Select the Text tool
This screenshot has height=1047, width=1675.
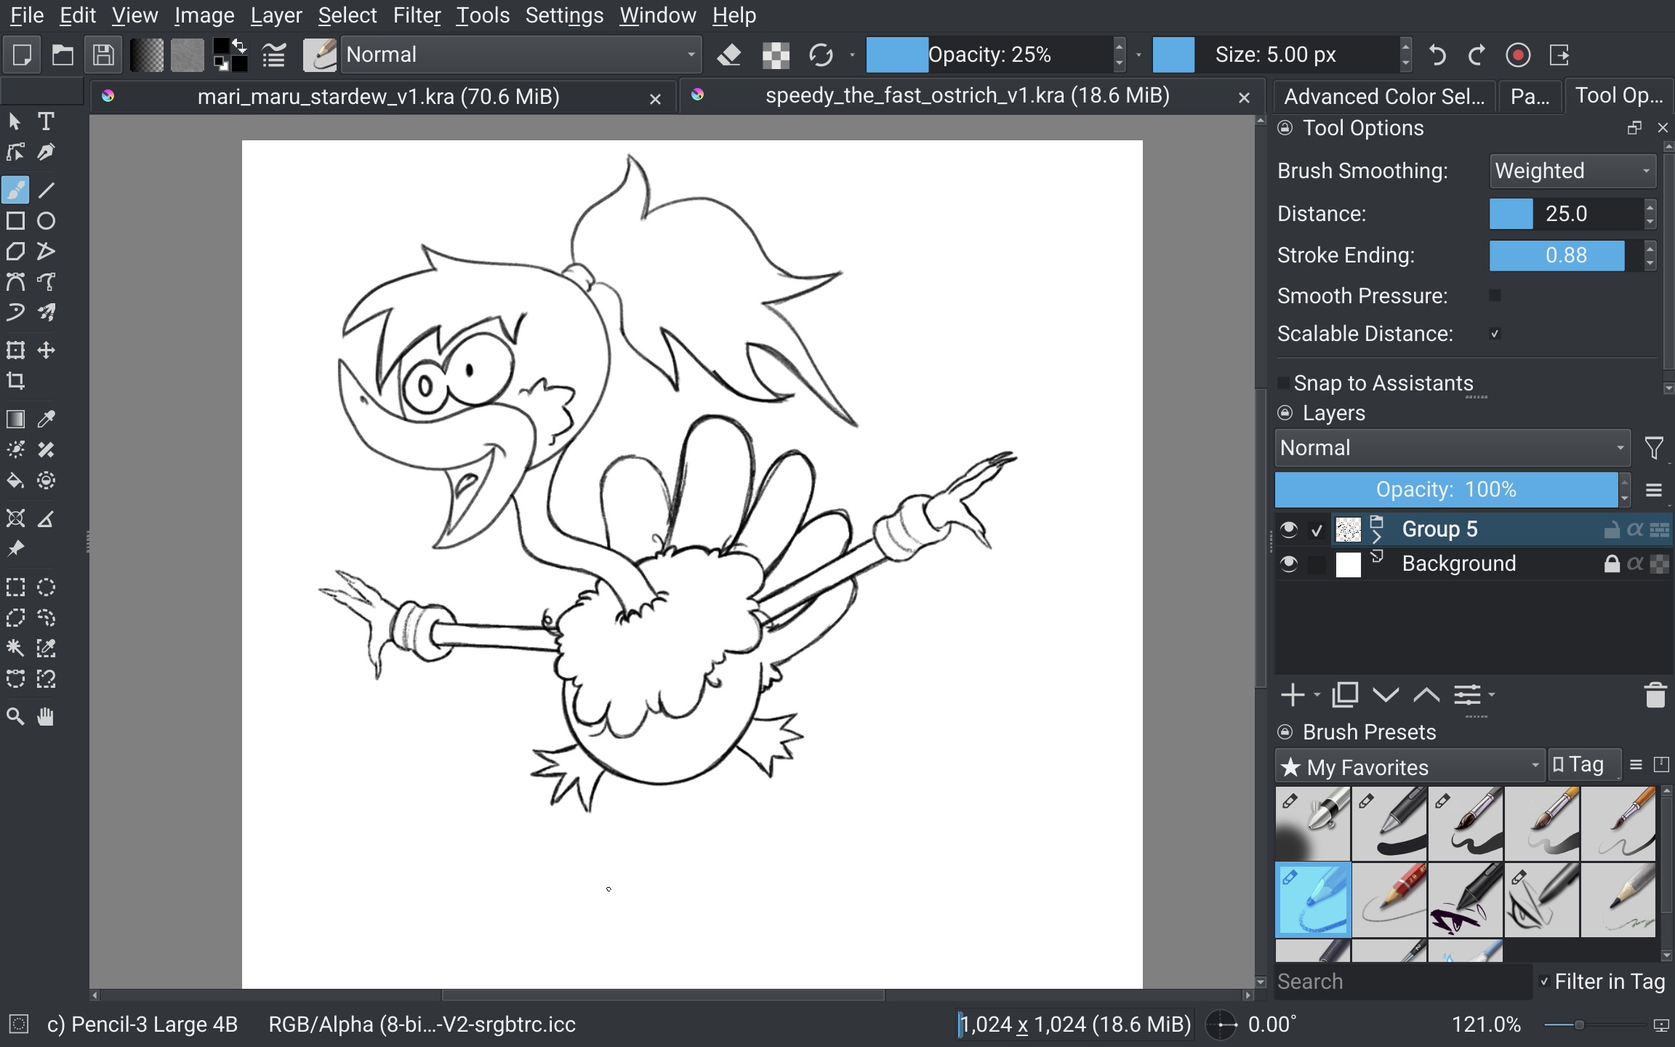[x=46, y=121]
